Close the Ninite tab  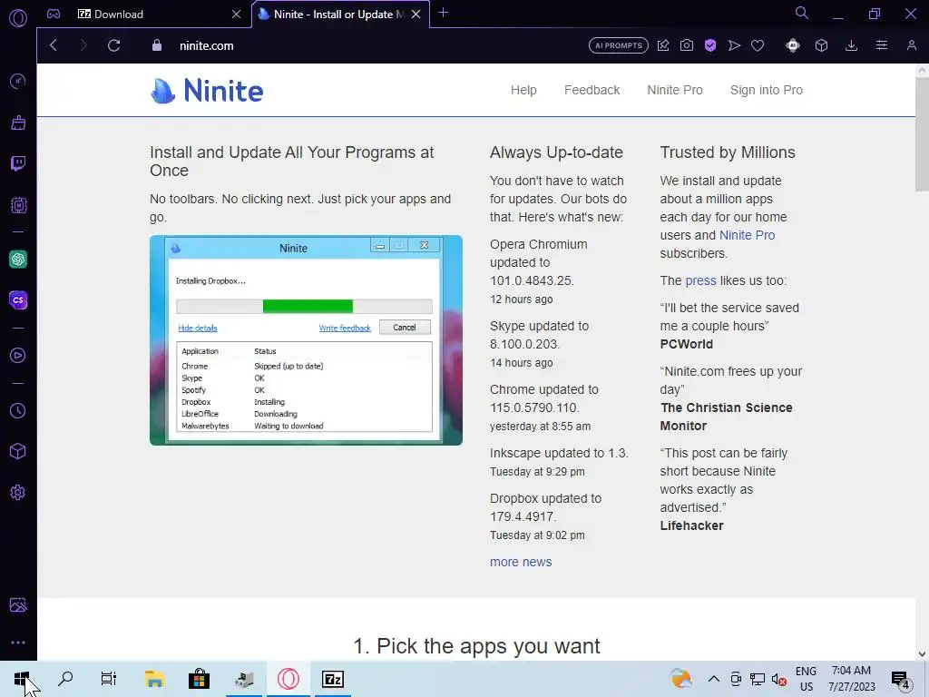[416, 15]
